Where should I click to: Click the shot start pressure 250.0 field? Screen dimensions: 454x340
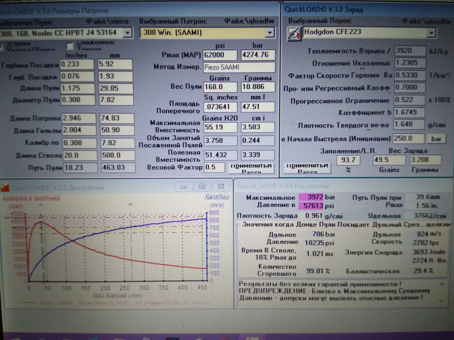click(x=409, y=139)
